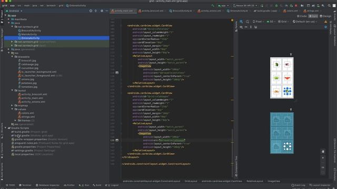The height and width of the screenshot is (189, 337).
Task: Open the API 30 version dropdown
Action: coord(271,22)
